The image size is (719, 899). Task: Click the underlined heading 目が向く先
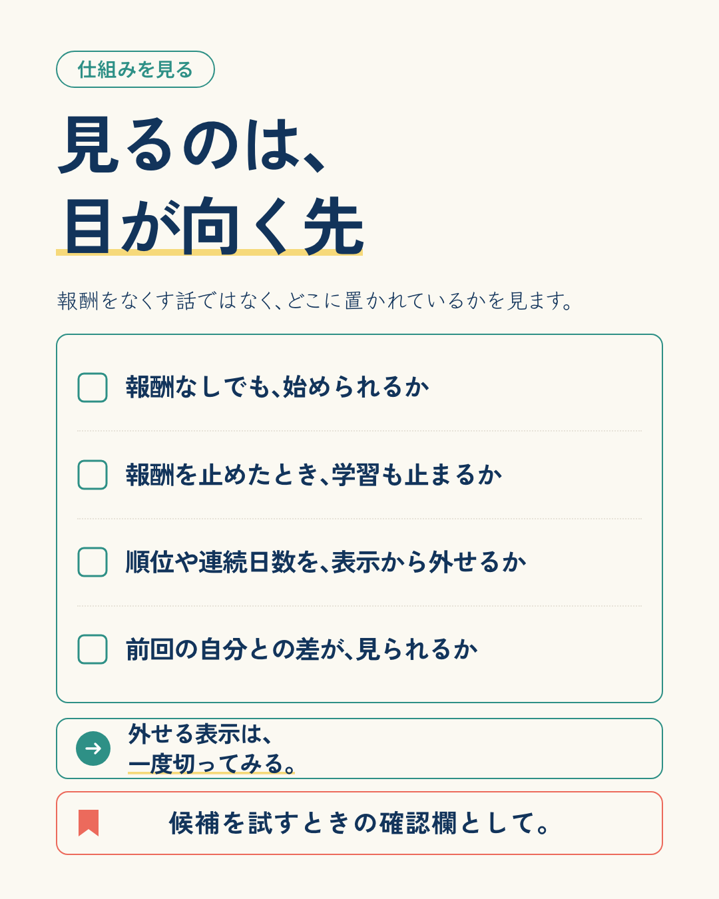pyautogui.click(x=212, y=226)
